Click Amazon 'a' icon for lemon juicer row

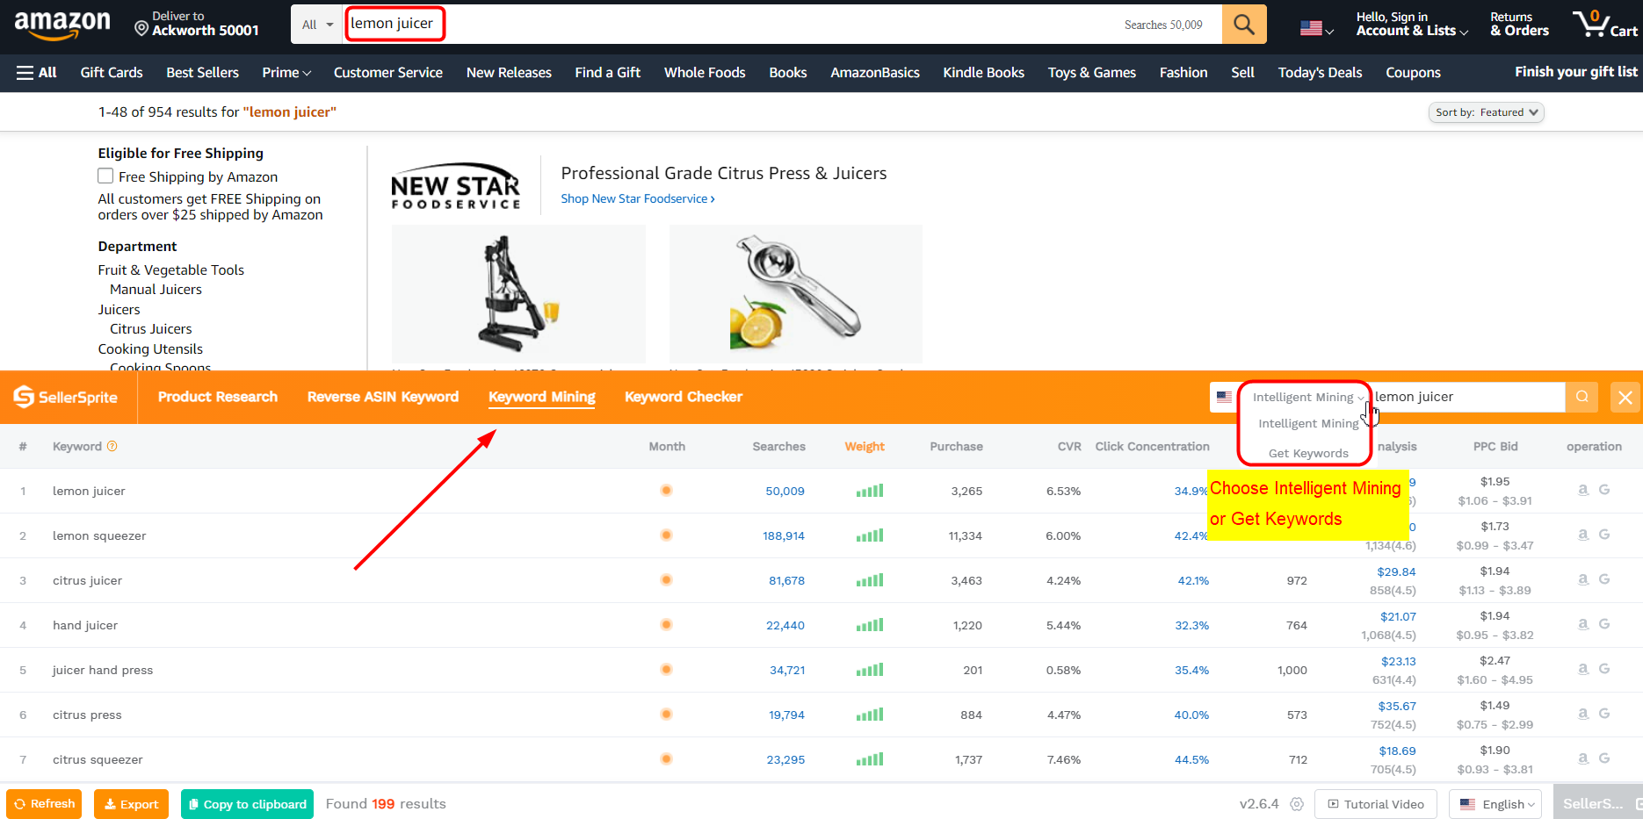[x=1583, y=490]
